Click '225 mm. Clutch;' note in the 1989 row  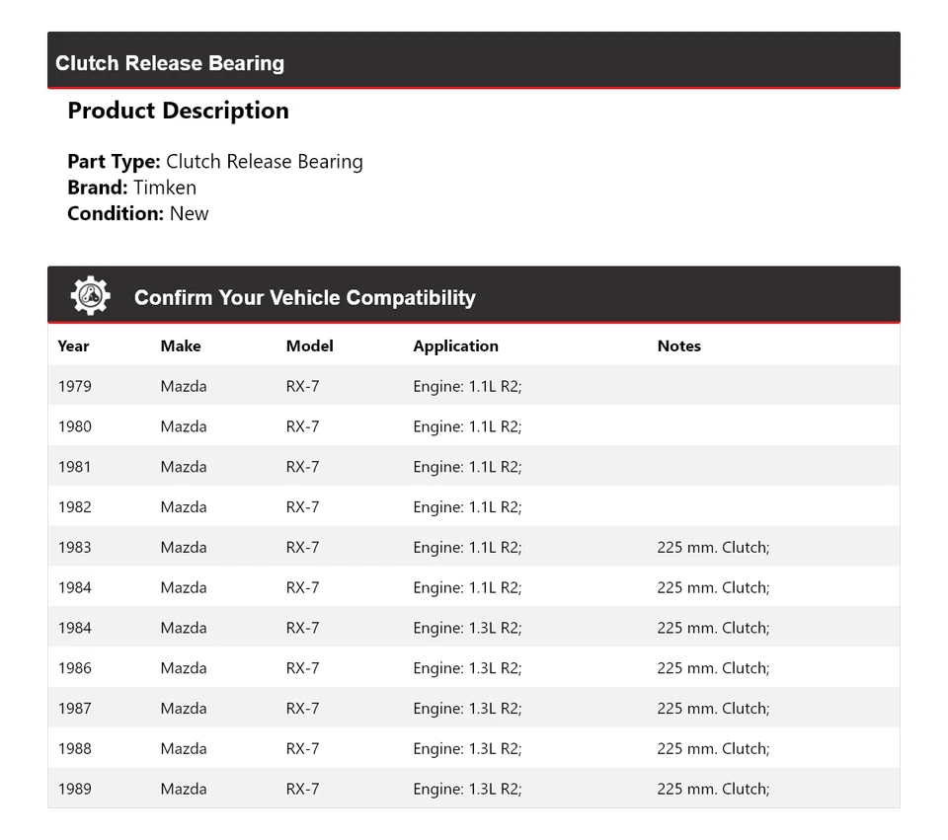pyautogui.click(x=713, y=790)
